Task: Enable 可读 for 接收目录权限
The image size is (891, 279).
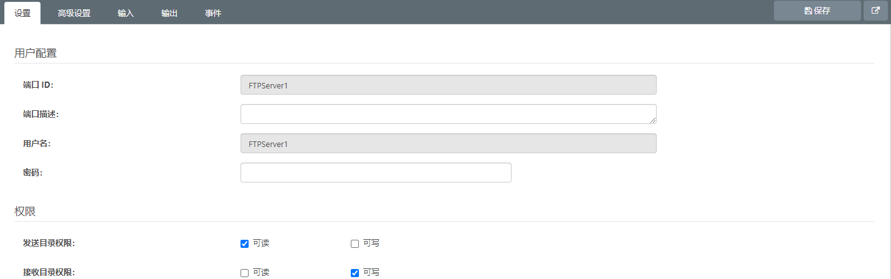Action: click(x=245, y=273)
